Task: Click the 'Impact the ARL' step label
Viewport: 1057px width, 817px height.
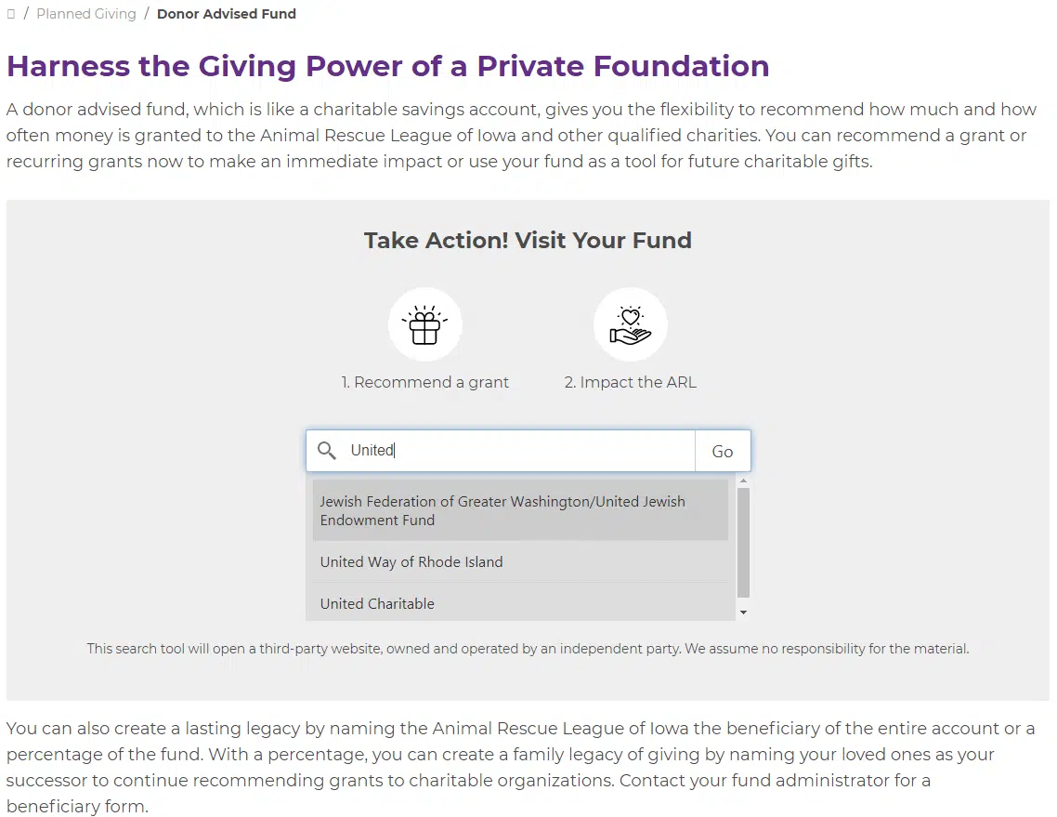Action: 631,383
